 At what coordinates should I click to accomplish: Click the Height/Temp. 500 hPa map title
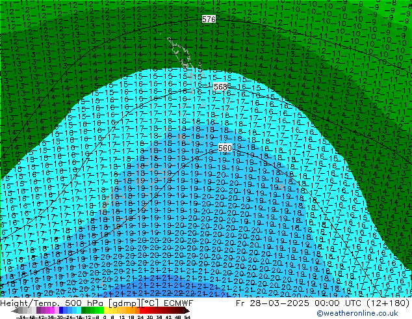53,303
